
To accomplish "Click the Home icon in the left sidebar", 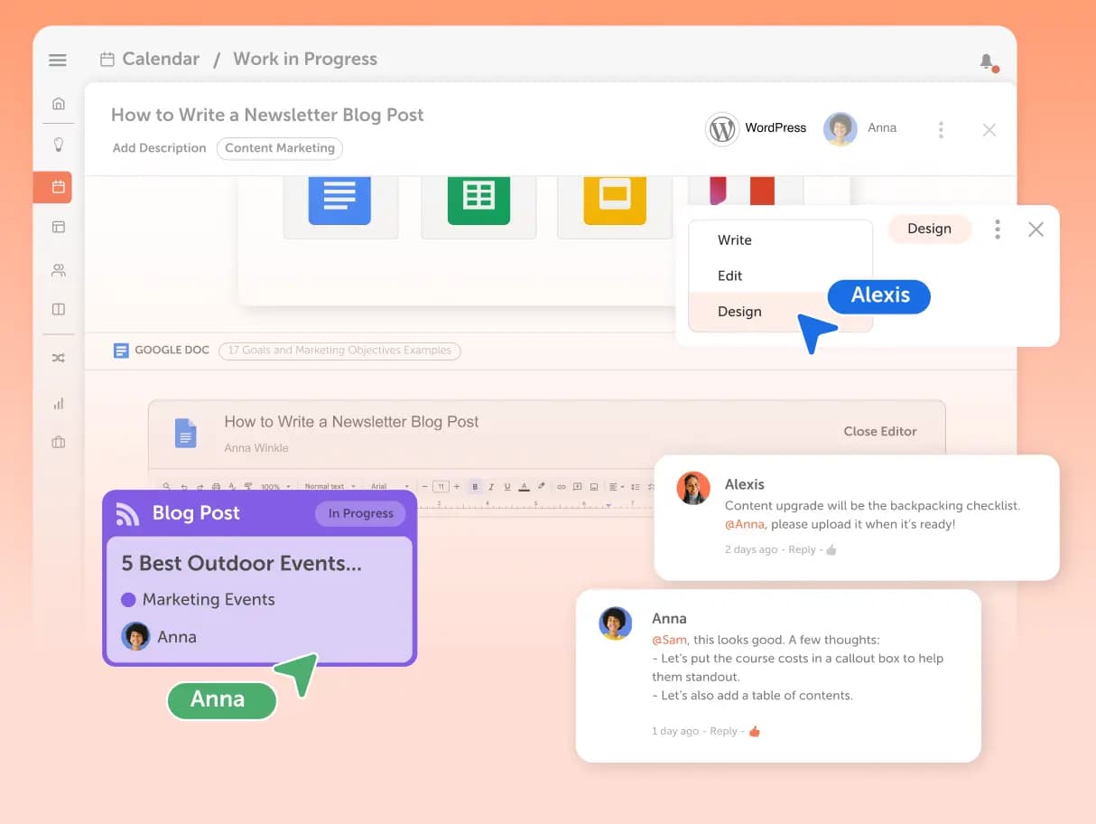I will tap(58, 103).
